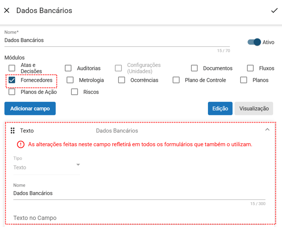282x227 pixels.
Task: Enable the Ocorrências module
Action: coord(122,80)
